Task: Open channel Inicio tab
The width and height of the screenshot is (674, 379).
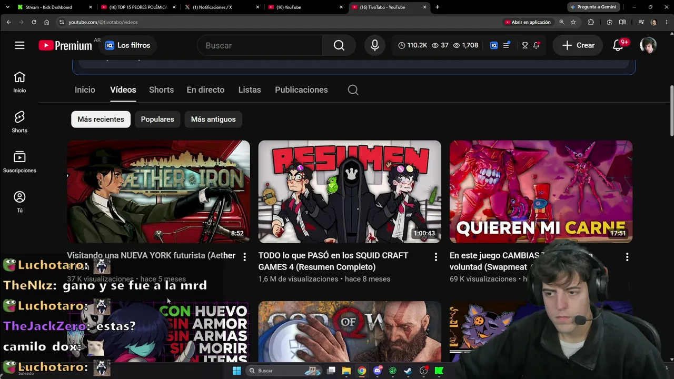Action: click(x=85, y=90)
